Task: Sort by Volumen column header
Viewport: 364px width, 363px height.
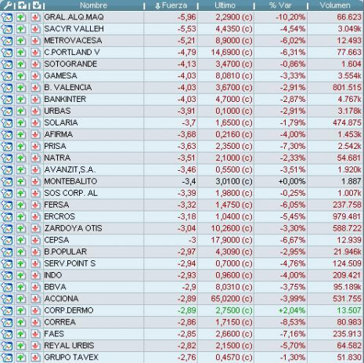Action: (335, 5)
